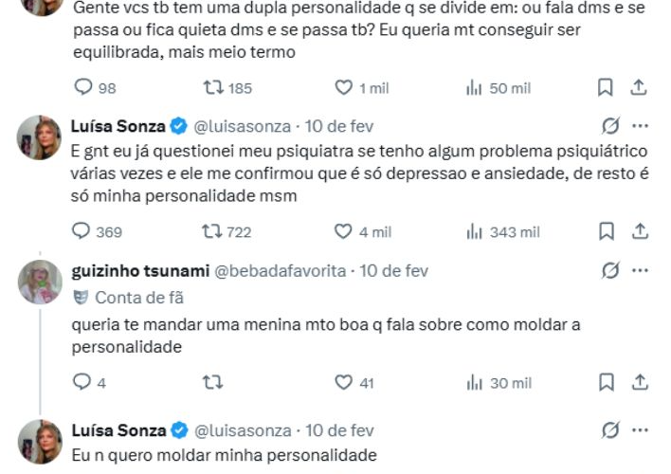Like the tweet with 4 mil likes
Image resolution: width=671 pixels, height=474 pixels.
[345, 231]
